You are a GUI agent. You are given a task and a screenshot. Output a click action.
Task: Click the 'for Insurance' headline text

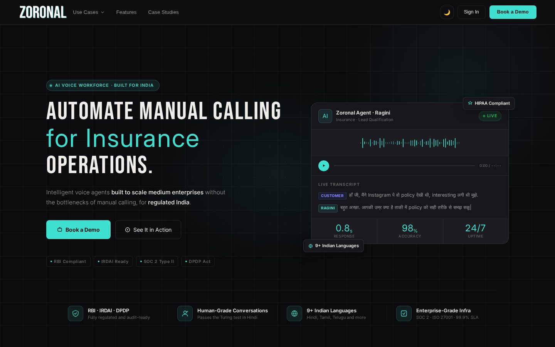tap(123, 138)
